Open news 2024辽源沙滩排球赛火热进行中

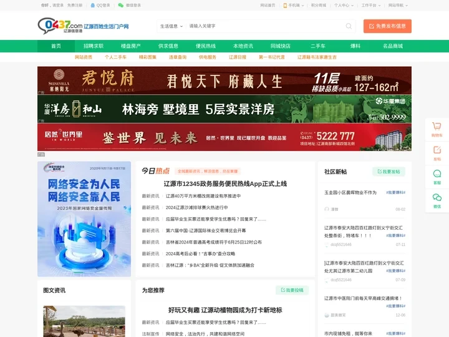tap(196, 207)
